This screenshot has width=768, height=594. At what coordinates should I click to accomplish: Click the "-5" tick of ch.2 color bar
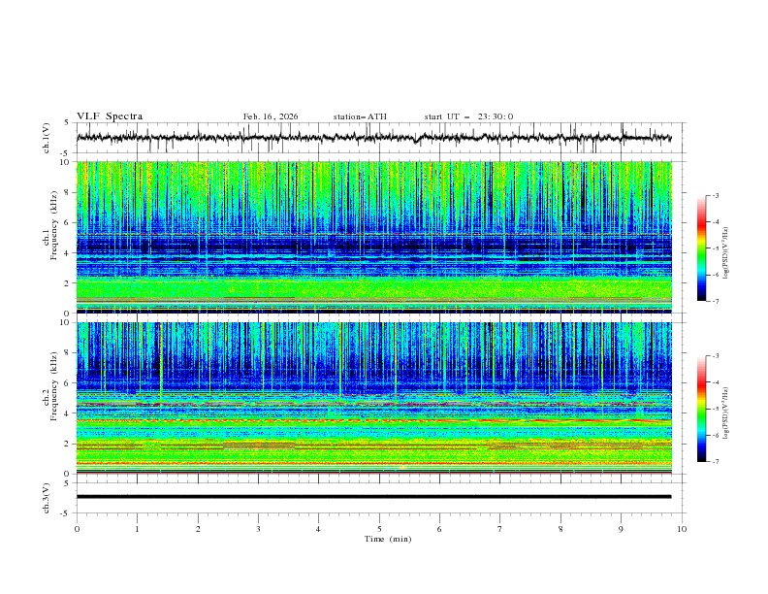(715, 409)
